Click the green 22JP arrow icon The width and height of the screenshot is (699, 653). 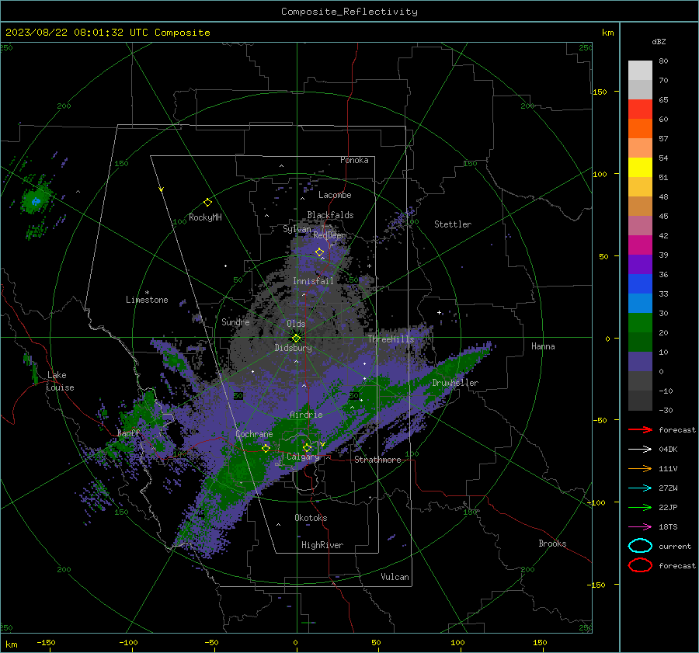[640, 507]
